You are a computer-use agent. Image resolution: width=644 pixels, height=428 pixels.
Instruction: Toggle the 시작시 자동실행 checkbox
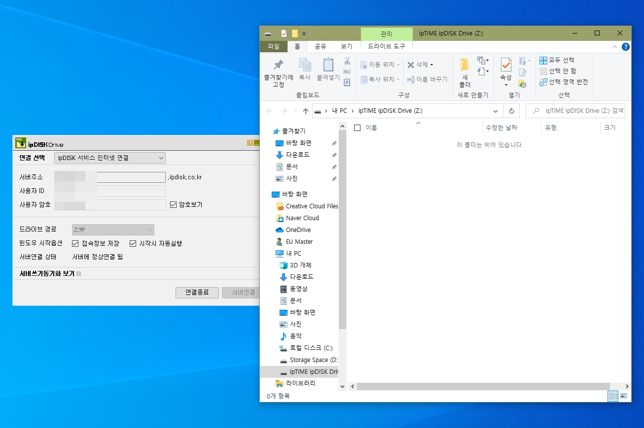pos(133,243)
